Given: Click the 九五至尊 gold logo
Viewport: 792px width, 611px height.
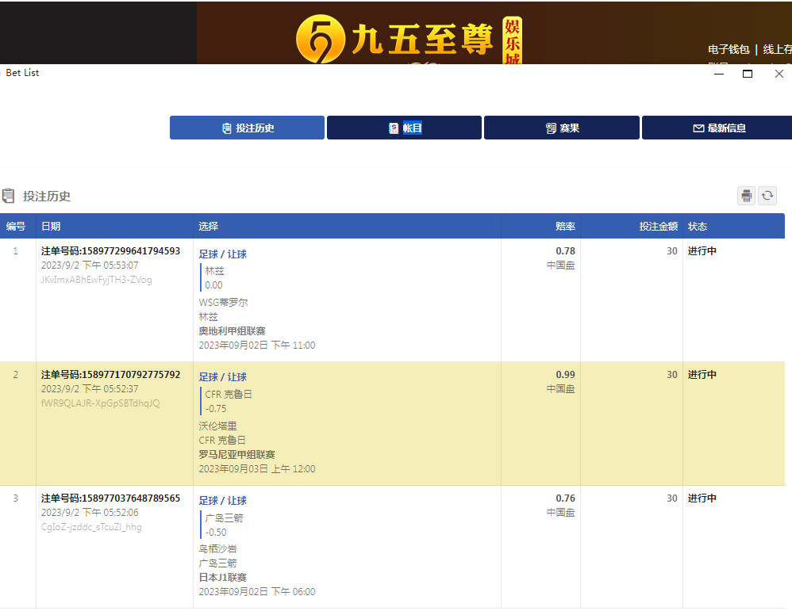Looking at the screenshot, I should click(x=320, y=38).
